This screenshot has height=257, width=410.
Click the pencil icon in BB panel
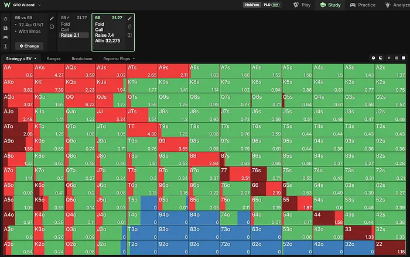tap(129, 18)
